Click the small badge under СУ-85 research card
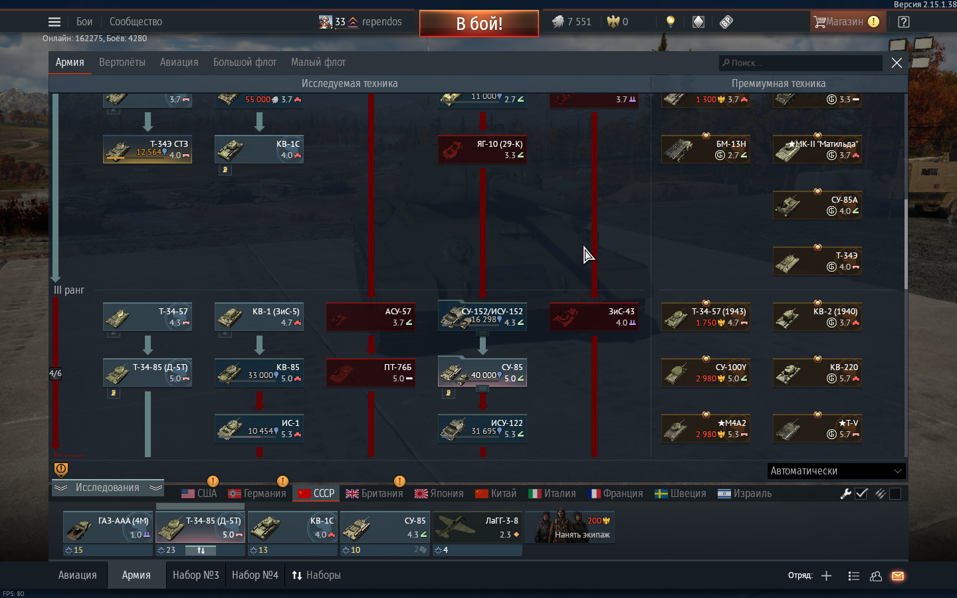Image resolution: width=957 pixels, height=598 pixels. click(449, 393)
